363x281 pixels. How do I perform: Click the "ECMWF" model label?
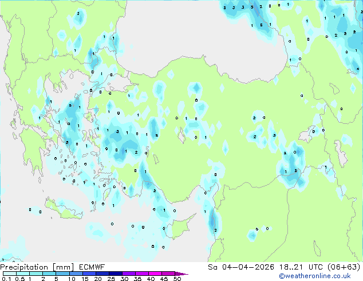pos(92,267)
